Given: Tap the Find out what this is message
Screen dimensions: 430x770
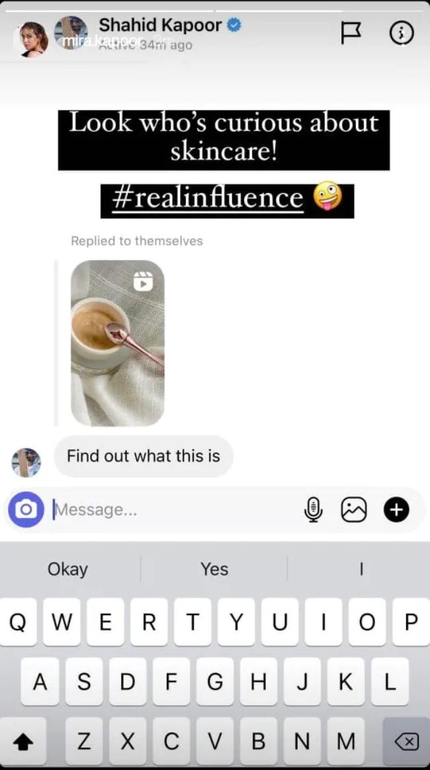Looking at the screenshot, I should [x=144, y=456].
